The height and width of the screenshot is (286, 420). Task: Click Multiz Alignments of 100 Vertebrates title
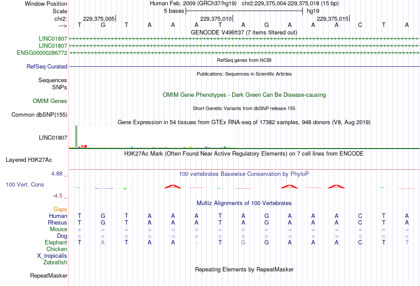[x=244, y=203]
